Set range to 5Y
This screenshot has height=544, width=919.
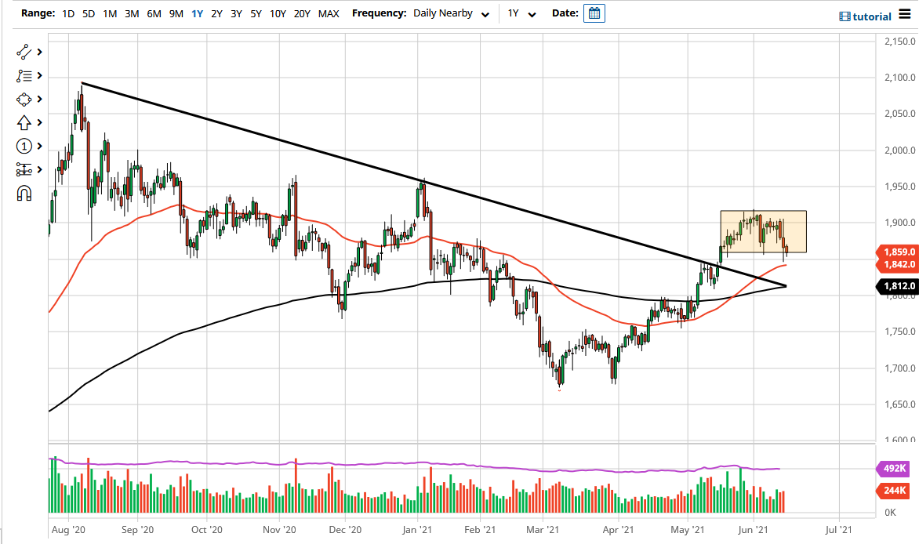(x=256, y=13)
